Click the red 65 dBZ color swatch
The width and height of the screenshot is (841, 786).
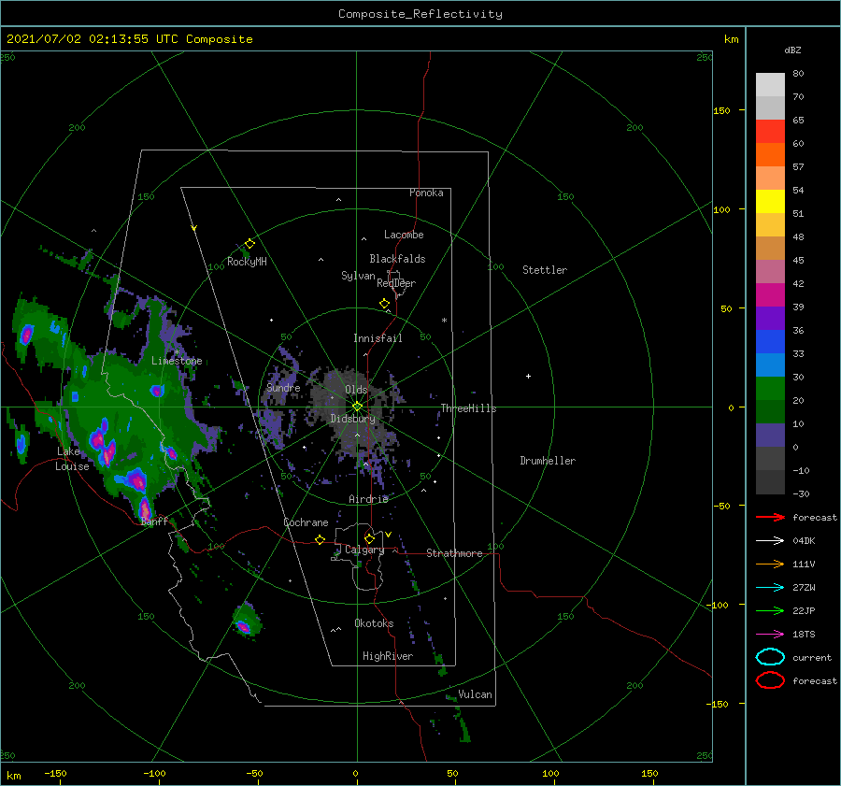pos(770,131)
